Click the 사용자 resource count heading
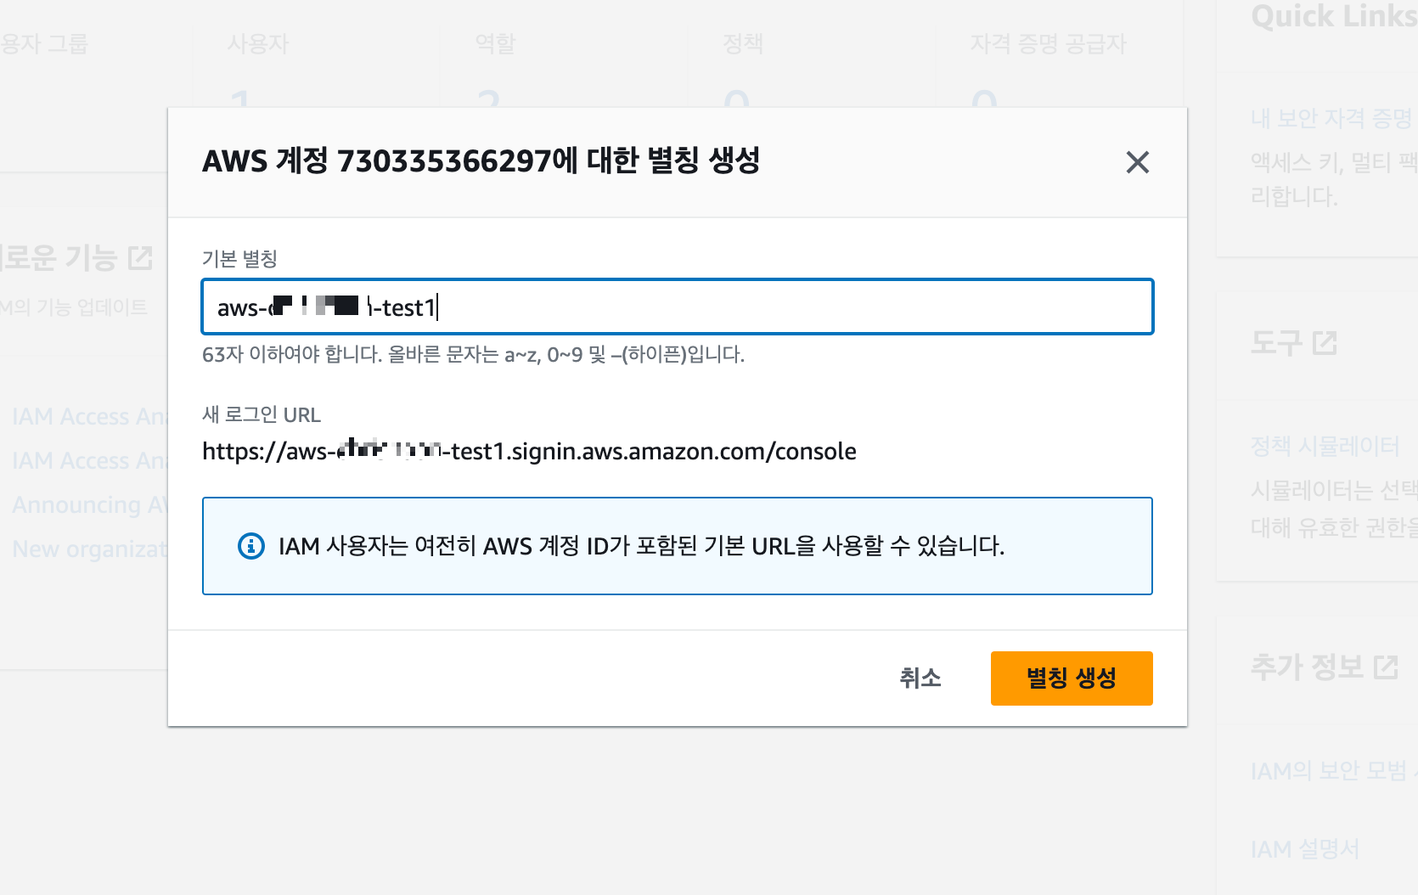Viewport: 1418px width, 895px height. click(258, 43)
